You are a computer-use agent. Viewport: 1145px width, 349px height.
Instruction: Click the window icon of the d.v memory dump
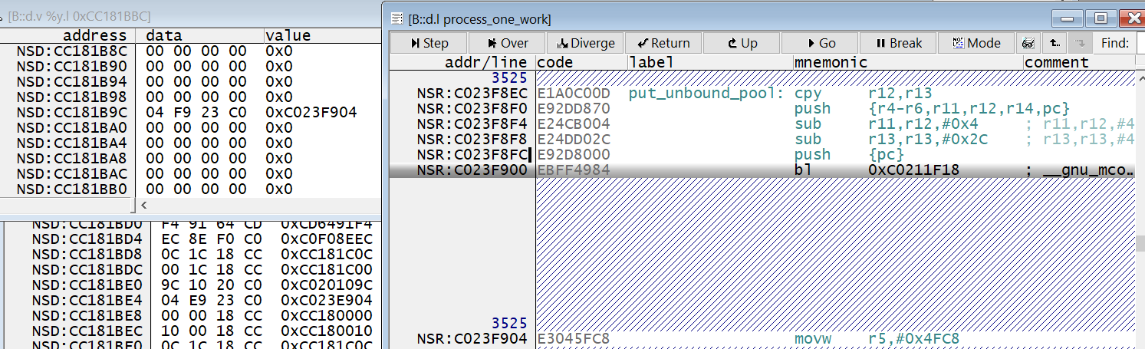(2, 17)
